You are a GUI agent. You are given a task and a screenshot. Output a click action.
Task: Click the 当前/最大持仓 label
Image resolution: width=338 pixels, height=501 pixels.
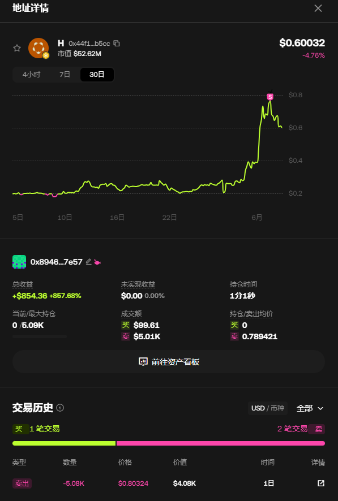pyautogui.click(x=34, y=314)
